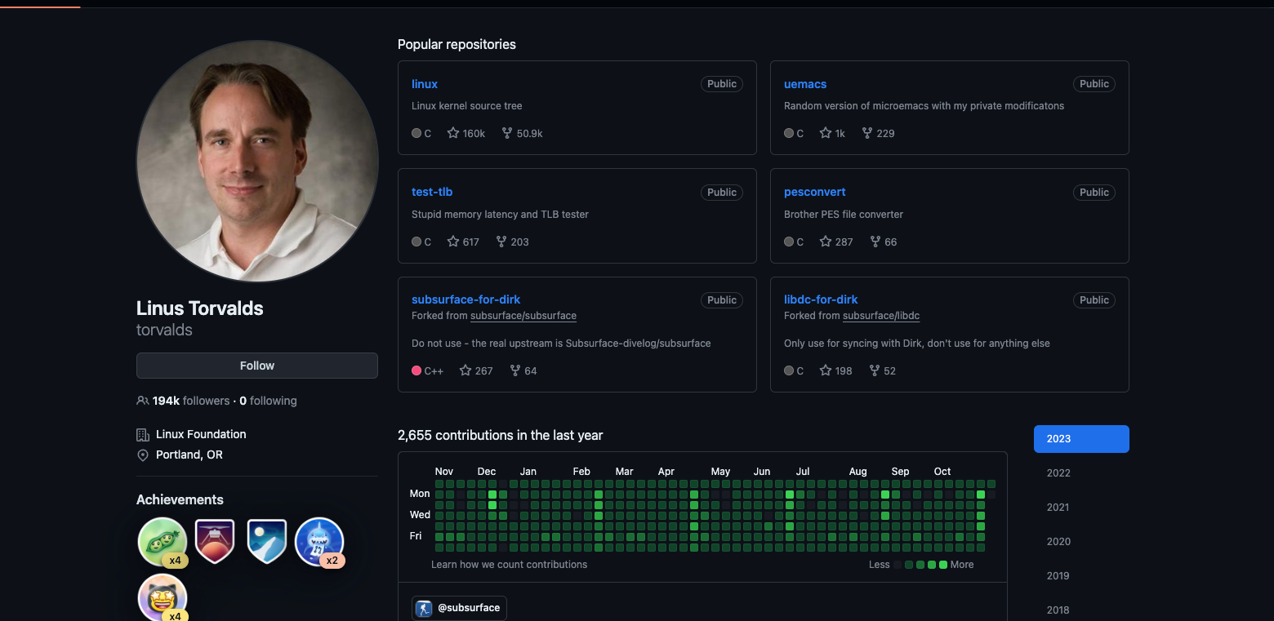
Task: Open Learn how we count contributions
Action: [x=509, y=565]
